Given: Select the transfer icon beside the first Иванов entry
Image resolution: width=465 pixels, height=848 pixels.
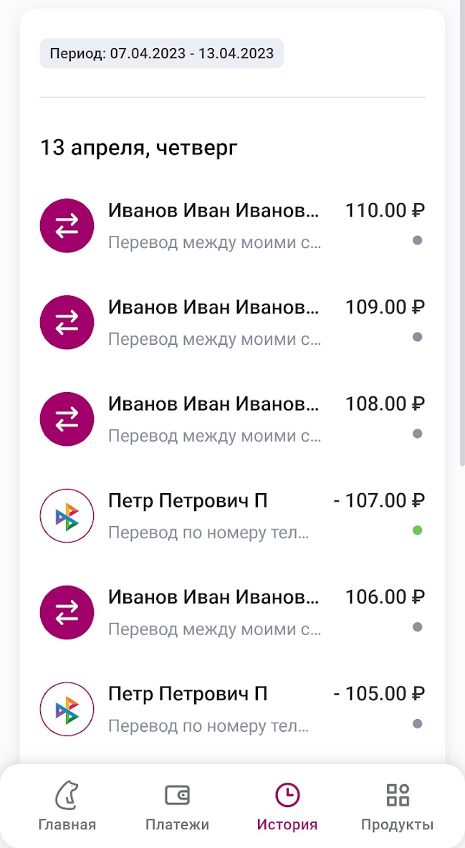Looking at the screenshot, I should click(67, 225).
